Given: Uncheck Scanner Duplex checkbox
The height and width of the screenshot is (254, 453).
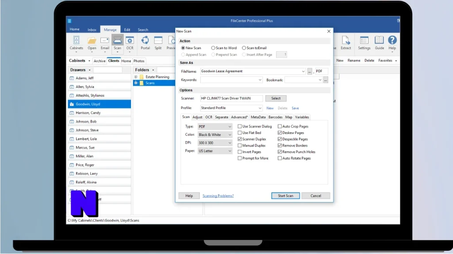Looking at the screenshot, I should (239, 139).
